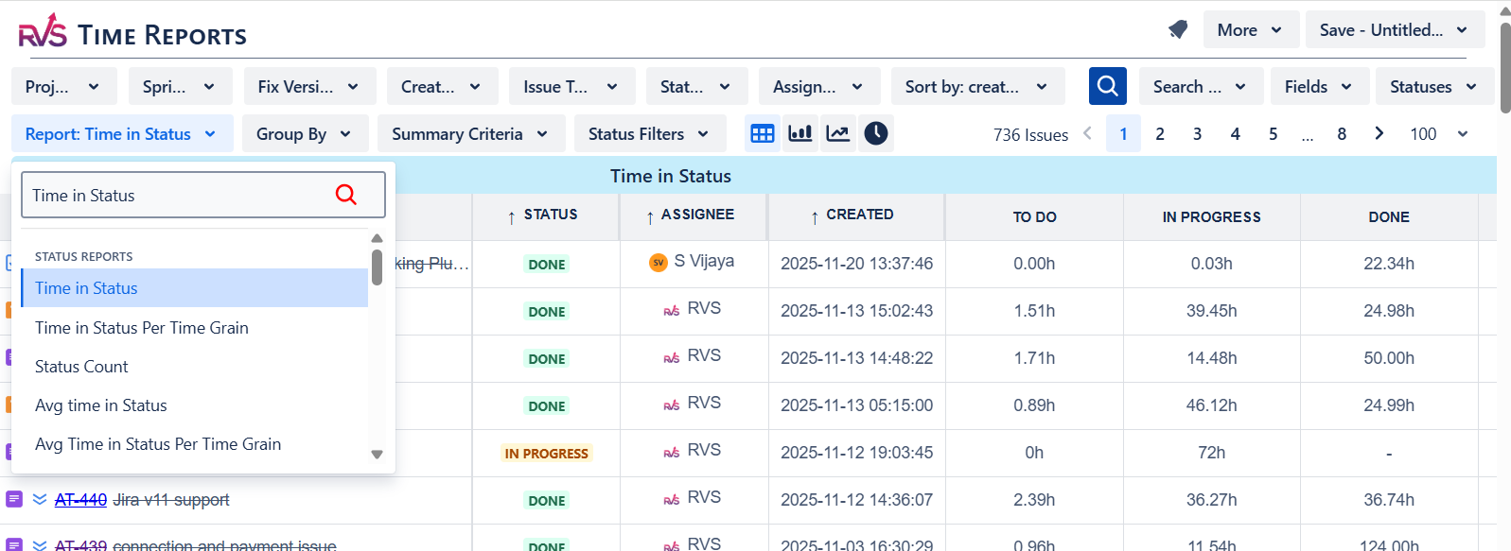The image size is (1511, 551).
Task: Click created date 2025-11-20 13:37:46
Action: click(856, 263)
